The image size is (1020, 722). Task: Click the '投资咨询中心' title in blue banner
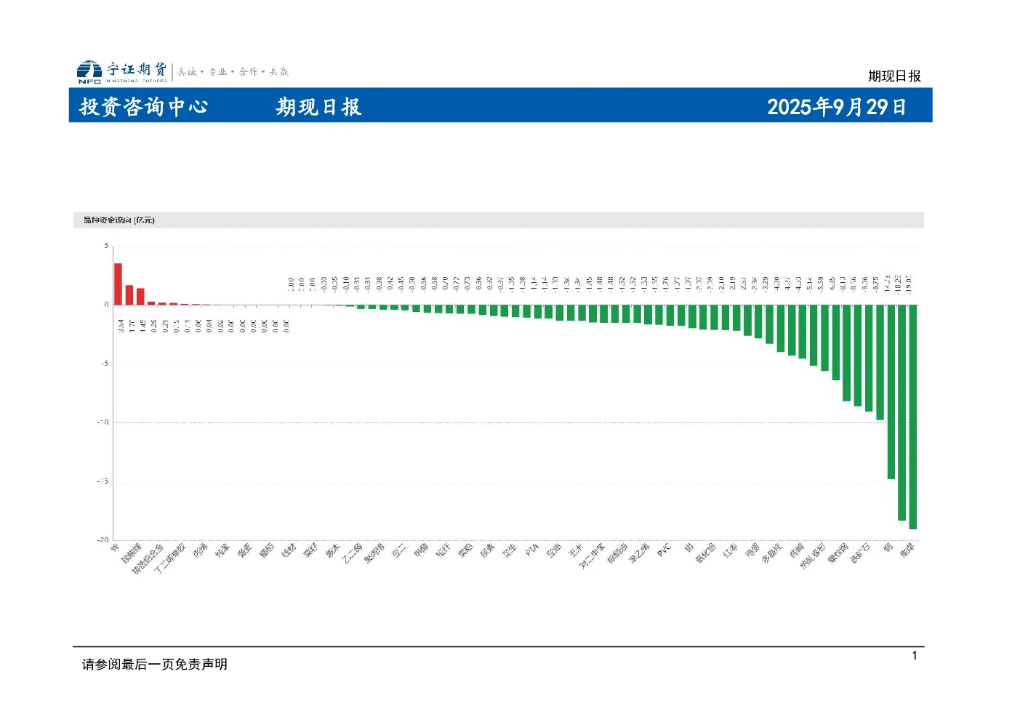tap(144, 107)
